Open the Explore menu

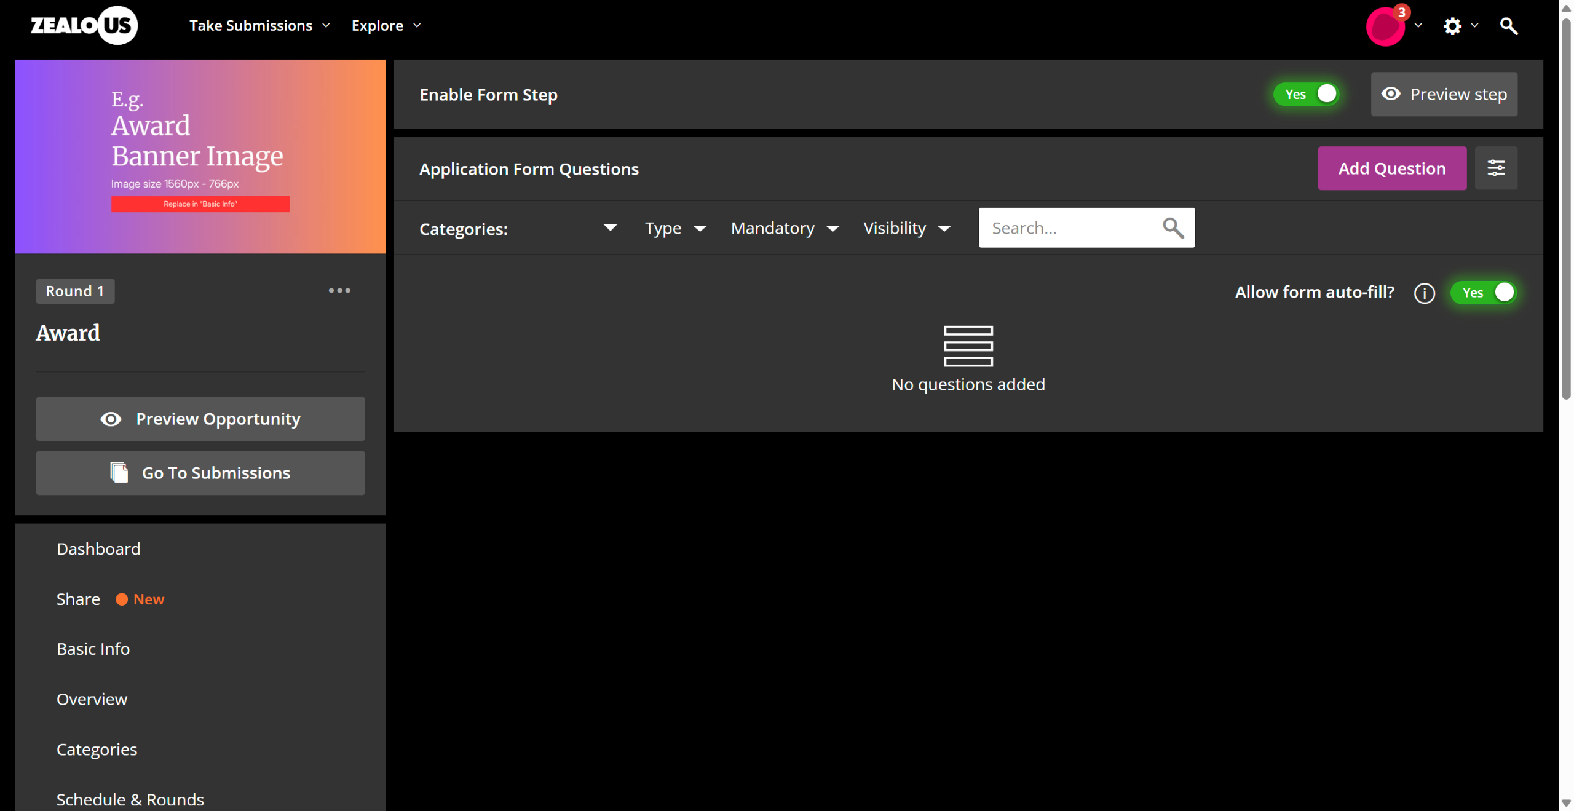(x=386, y=25)
